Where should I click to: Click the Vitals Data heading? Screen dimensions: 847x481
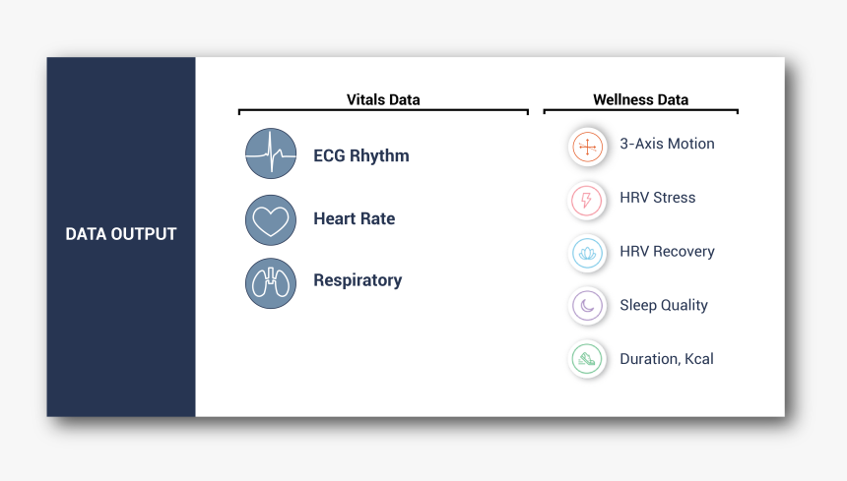(383, 99)
